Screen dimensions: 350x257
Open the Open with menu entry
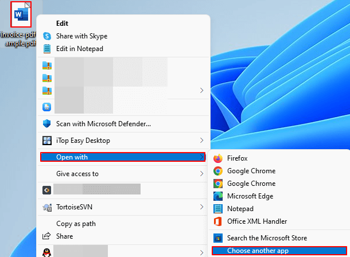pyautogui.click(x=123, y=157)
